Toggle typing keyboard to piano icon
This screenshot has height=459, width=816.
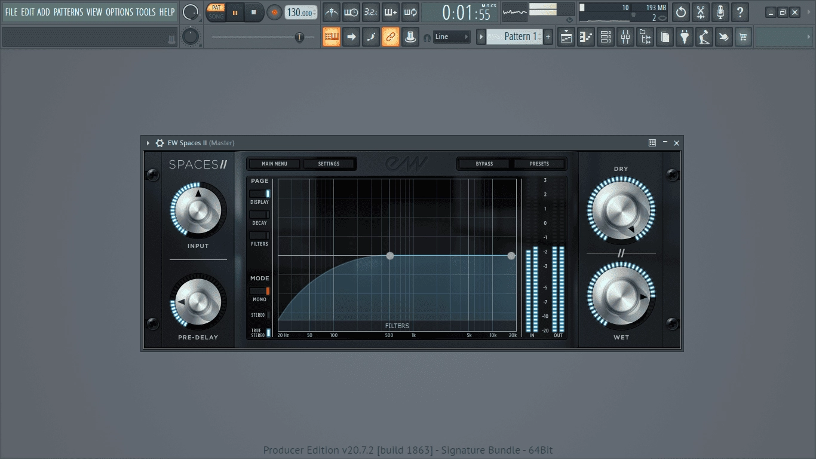[x=332, y=36]
